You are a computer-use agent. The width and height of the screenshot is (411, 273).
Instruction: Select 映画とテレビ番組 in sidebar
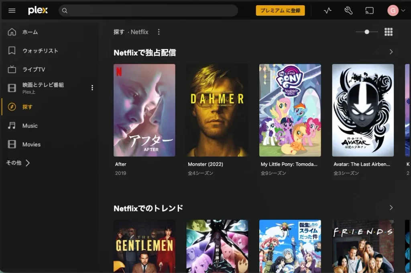pos(43,85)
